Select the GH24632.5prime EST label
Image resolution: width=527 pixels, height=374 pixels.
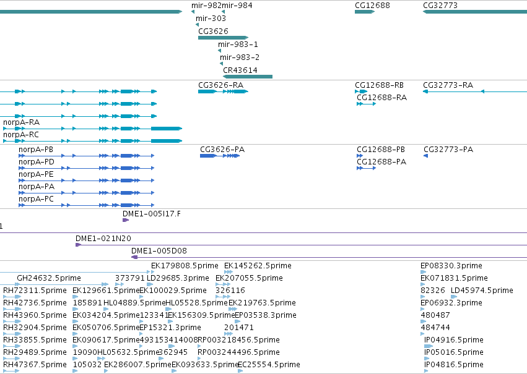point(49,278)
